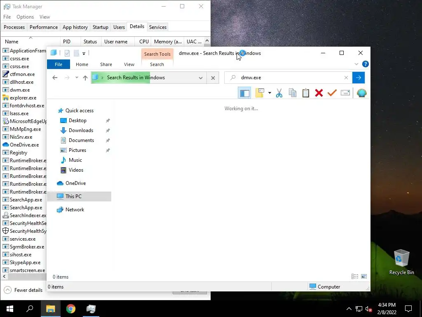Open Task Manager File menu
This screenshot has width=422, height=317.
(x=7, y=17)
